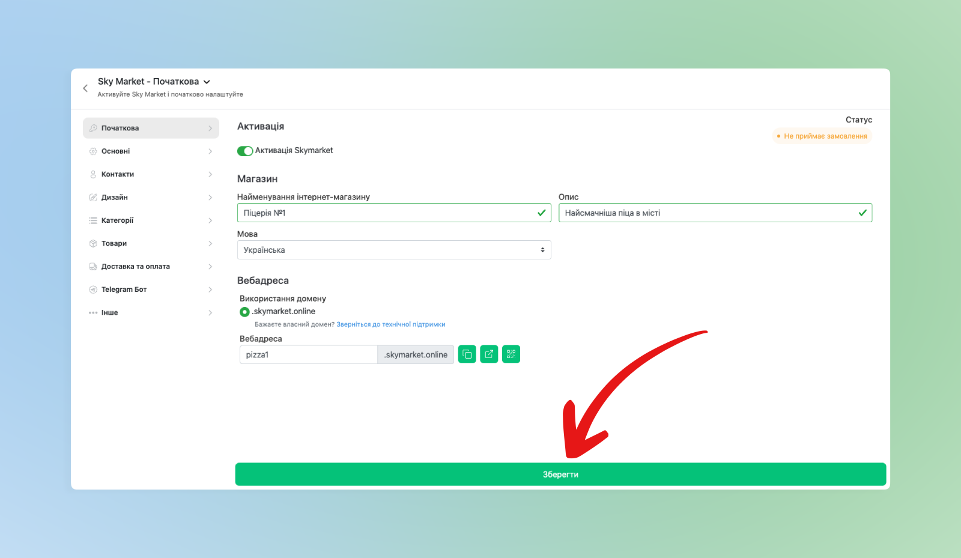The width and height of the screenshot is (961, 558).
Task: Click the Дизайн pencil icon in sidebar
Action: (x=93, y=198)
